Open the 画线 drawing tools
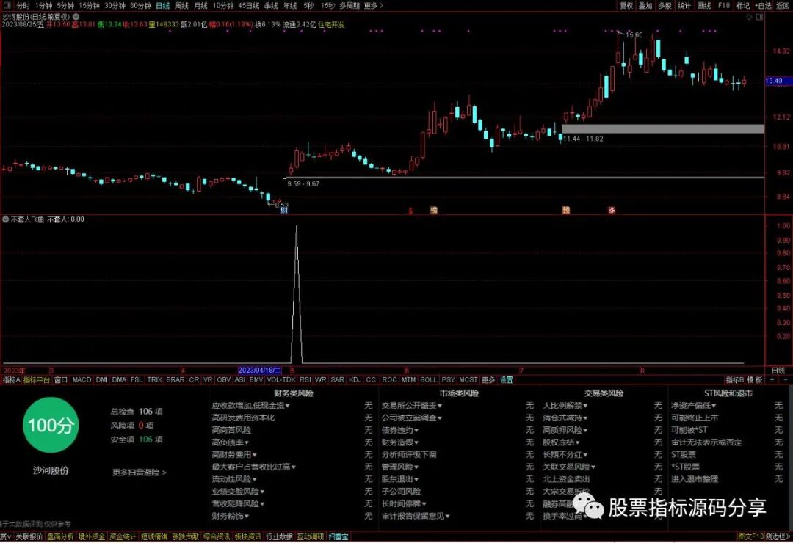Screen dimensions: 793x543 tap(704, 6)
